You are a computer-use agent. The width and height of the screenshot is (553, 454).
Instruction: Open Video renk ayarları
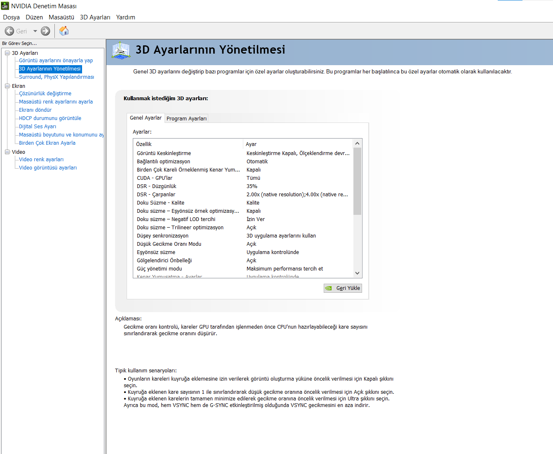coord(41,160)
